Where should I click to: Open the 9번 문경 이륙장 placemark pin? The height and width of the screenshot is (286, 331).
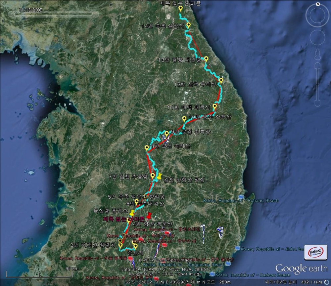(x=167, y=134)
